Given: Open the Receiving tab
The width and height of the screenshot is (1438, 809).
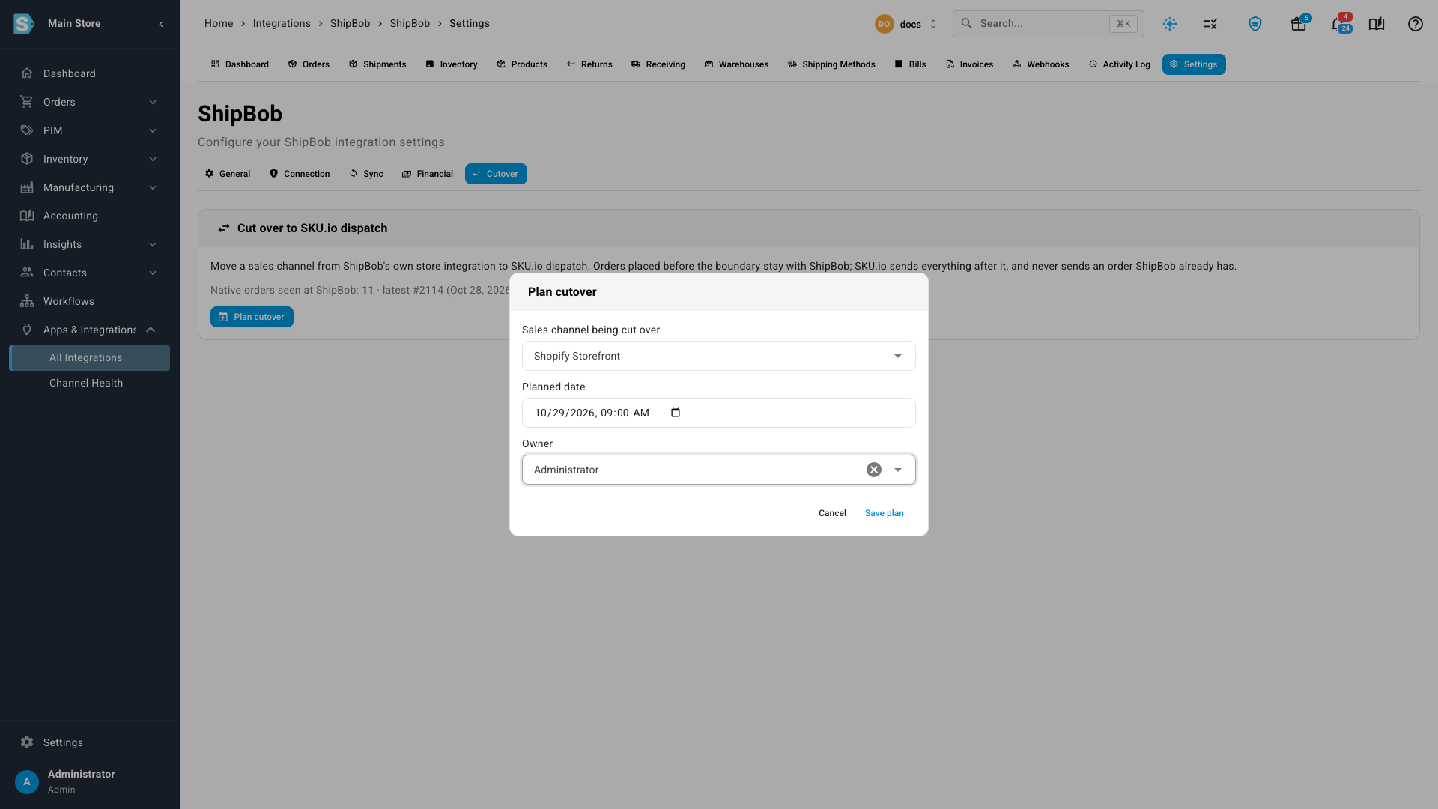Looking at the screenshot, I should (658, 64).
